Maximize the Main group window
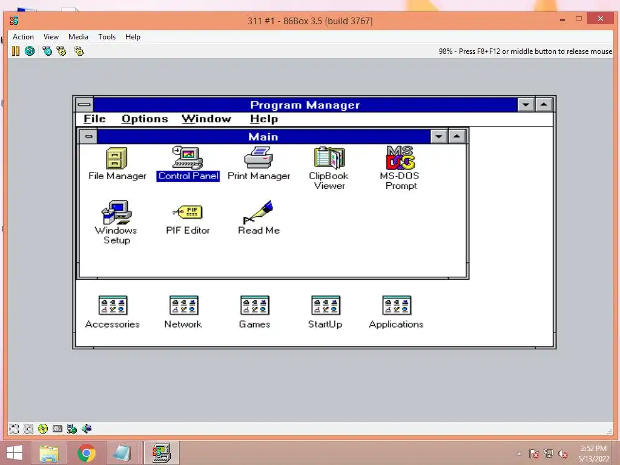The image size is (620, 465). tap(457, 136)
